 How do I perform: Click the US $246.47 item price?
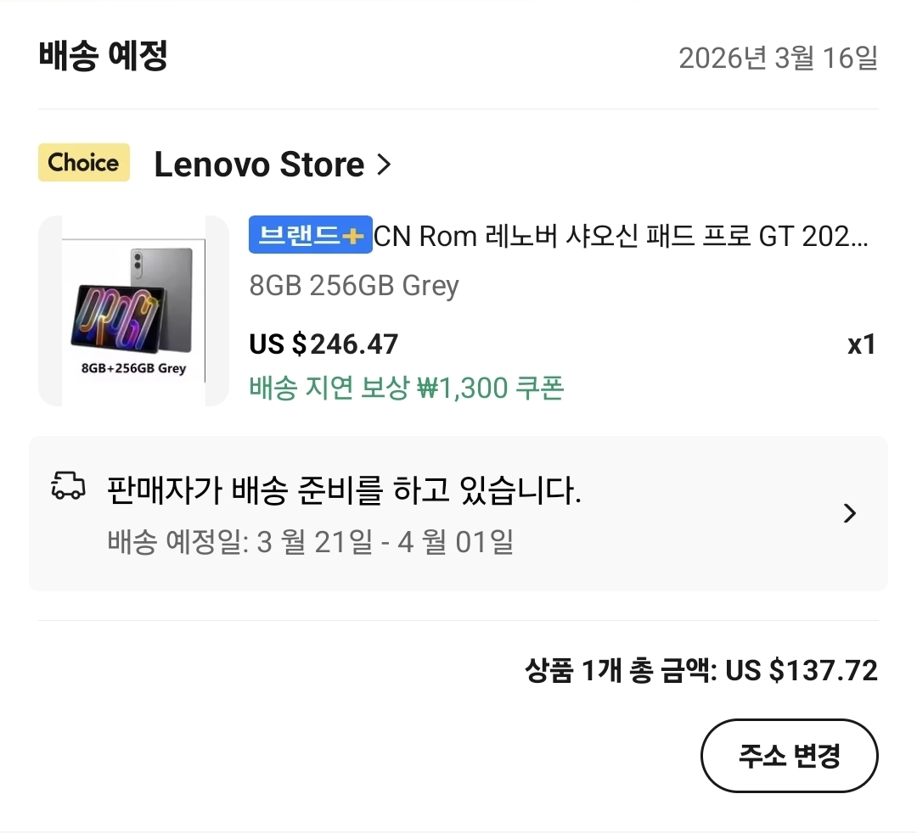pos(323,344)
